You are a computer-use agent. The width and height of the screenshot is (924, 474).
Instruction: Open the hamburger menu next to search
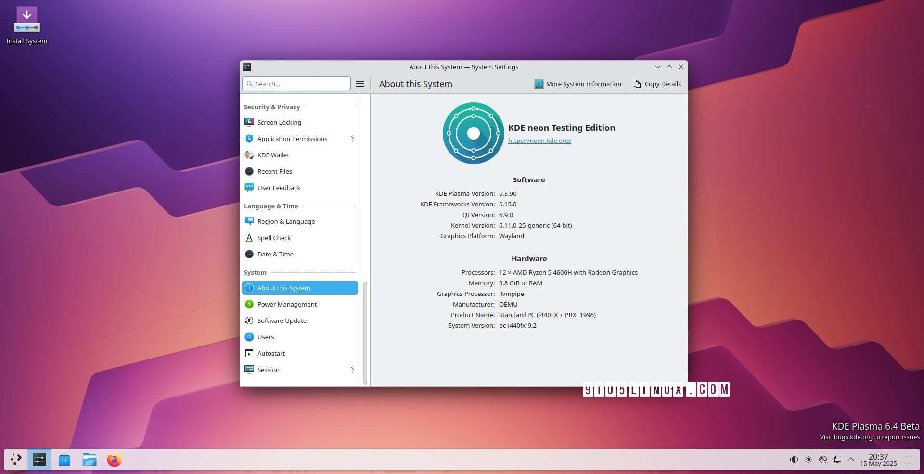click(360, 84)
